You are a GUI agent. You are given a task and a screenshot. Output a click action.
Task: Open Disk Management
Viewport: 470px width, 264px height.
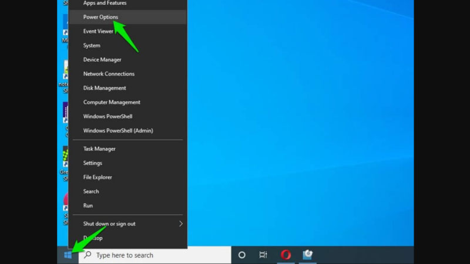click(105, 88)
